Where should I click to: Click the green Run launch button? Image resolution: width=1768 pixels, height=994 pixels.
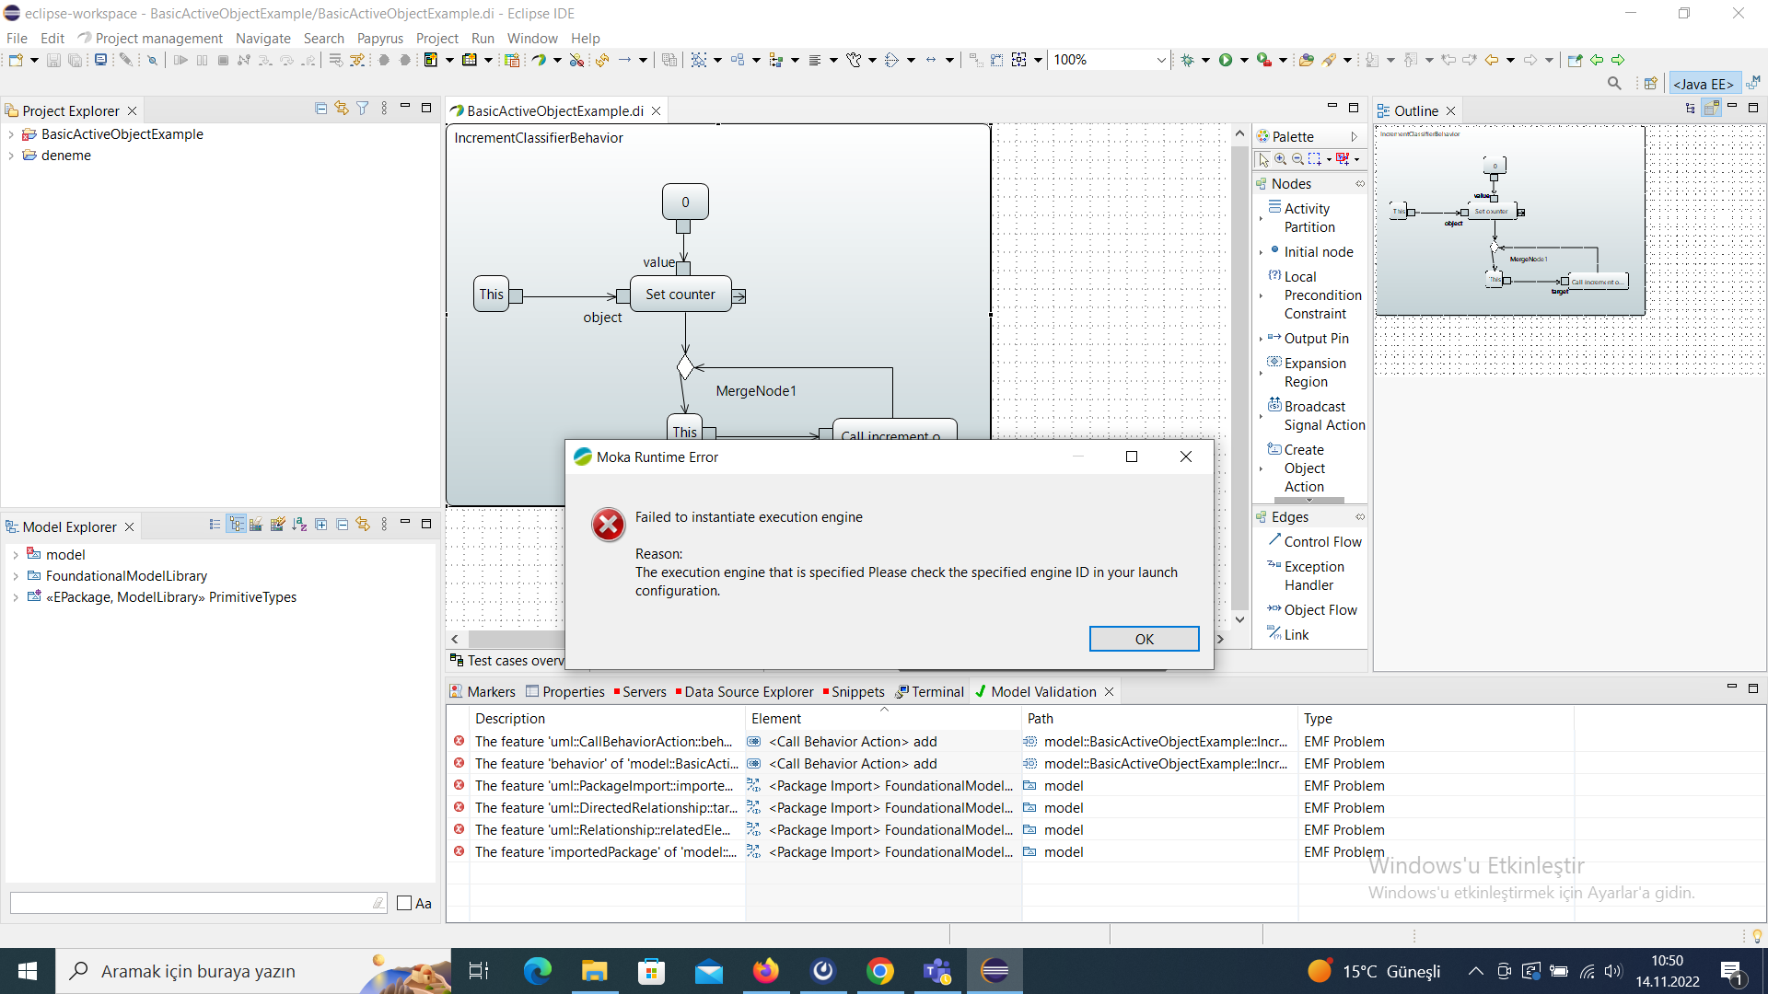click(x=1226, y=60)
